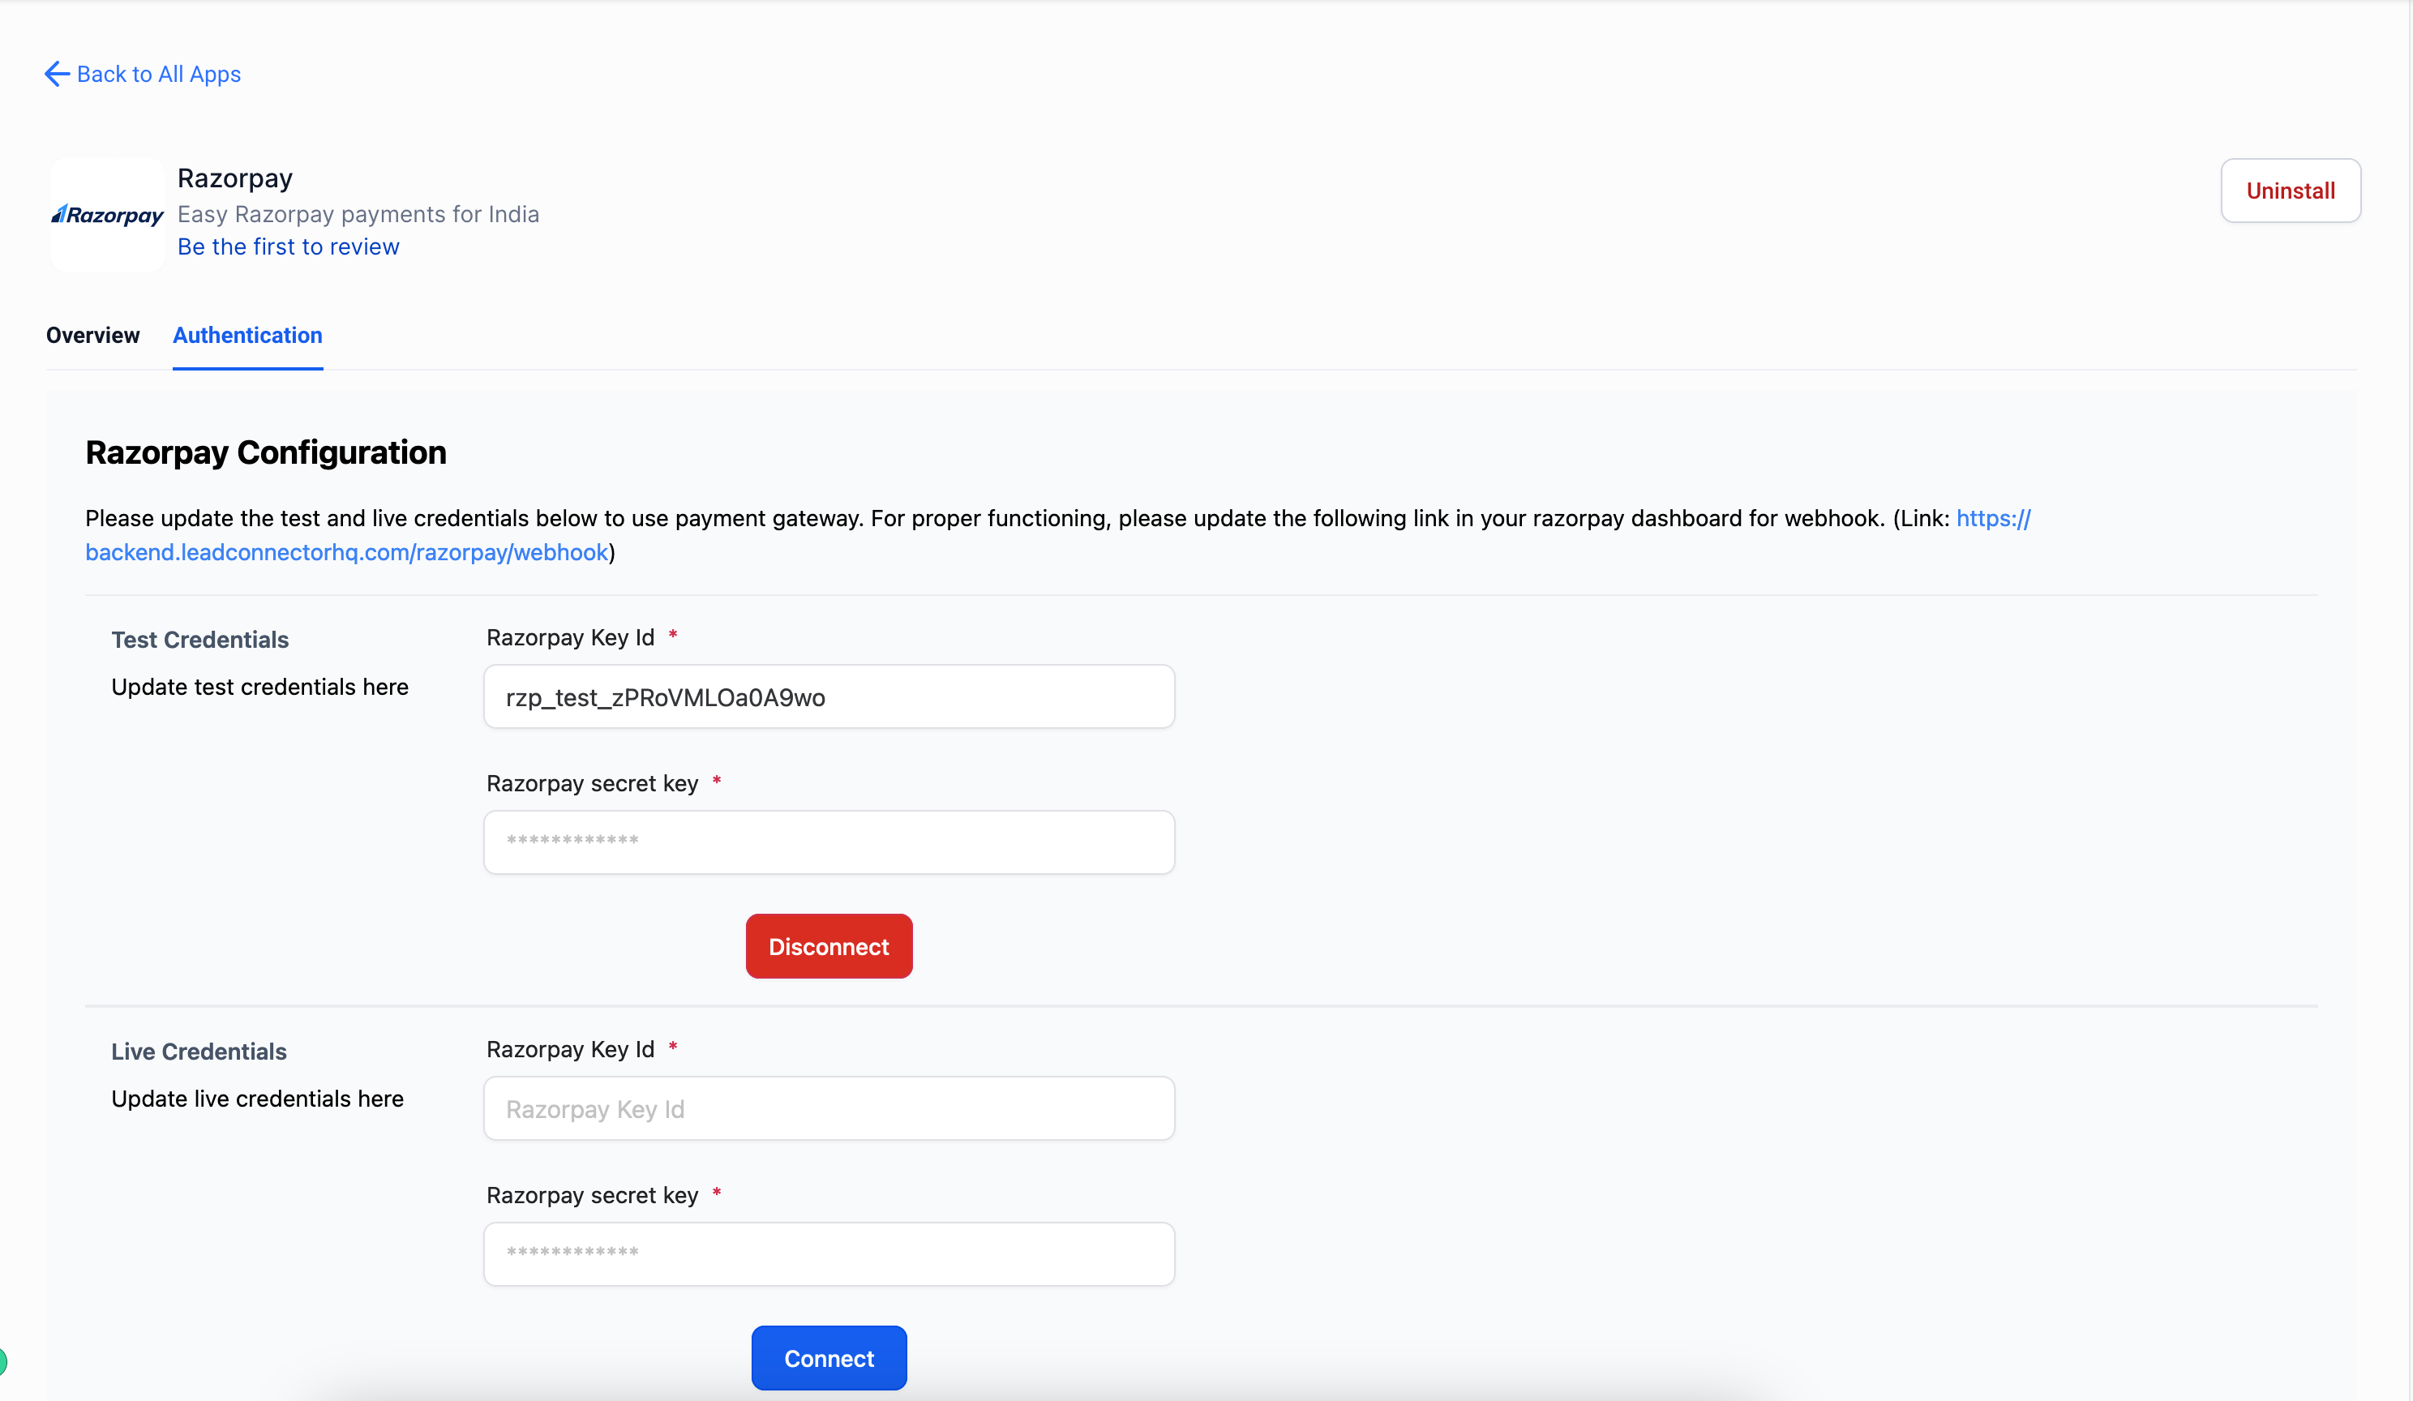Focus the test Razorpay Key Id field

pyautogui.click(x=829, y=697)
